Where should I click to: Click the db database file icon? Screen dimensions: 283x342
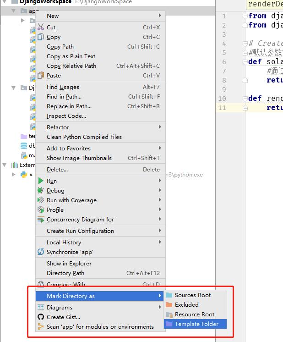(x=24, y=146)
